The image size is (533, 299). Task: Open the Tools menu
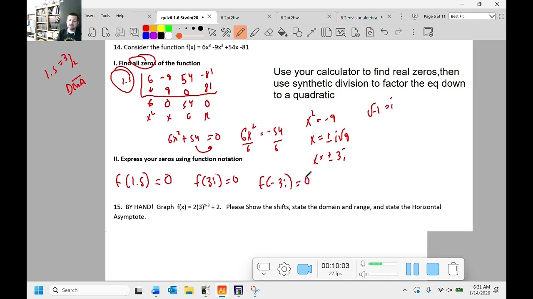(x=105, y=16)
